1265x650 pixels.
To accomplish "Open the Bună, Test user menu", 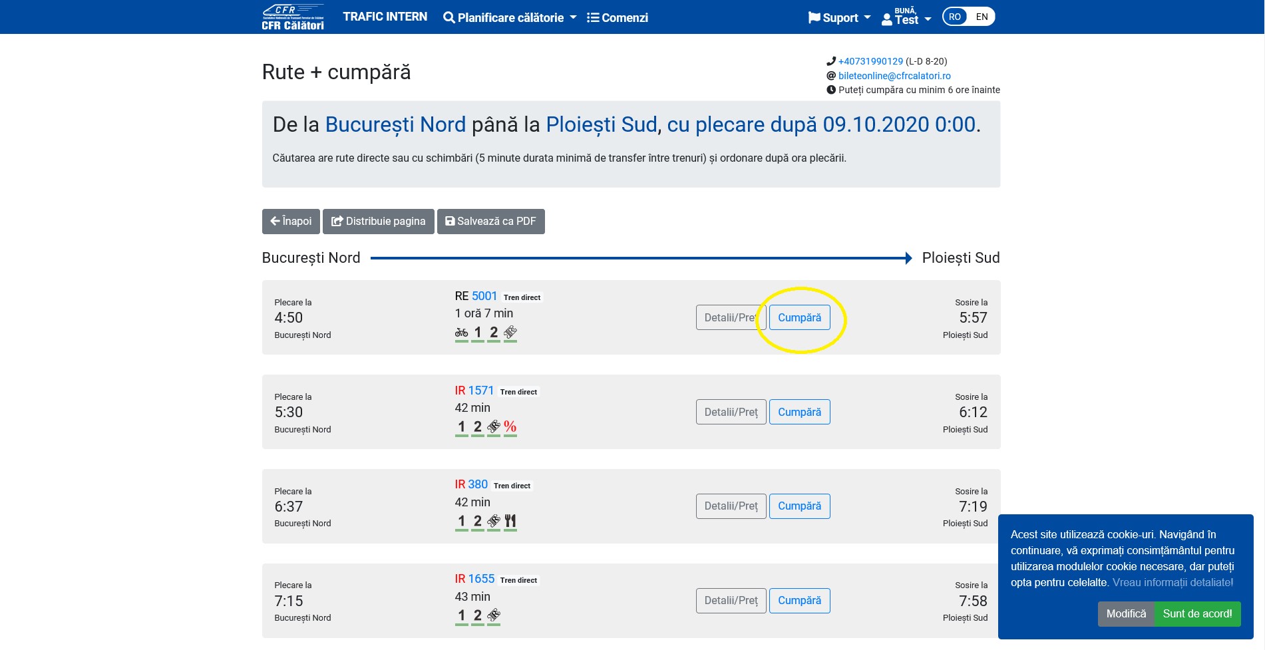I will point(906,17).
